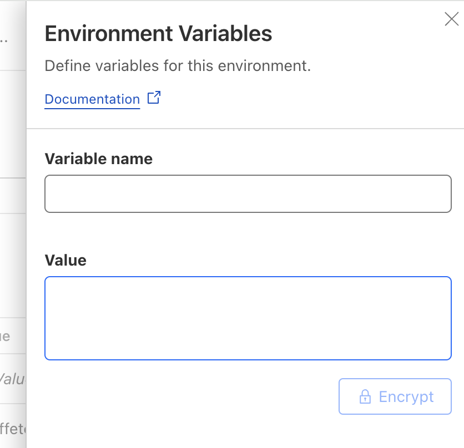Viewport: 464px width, 448px height.
Task: Click the external link icon beside Documentation
Action: [x=154, y=98]
